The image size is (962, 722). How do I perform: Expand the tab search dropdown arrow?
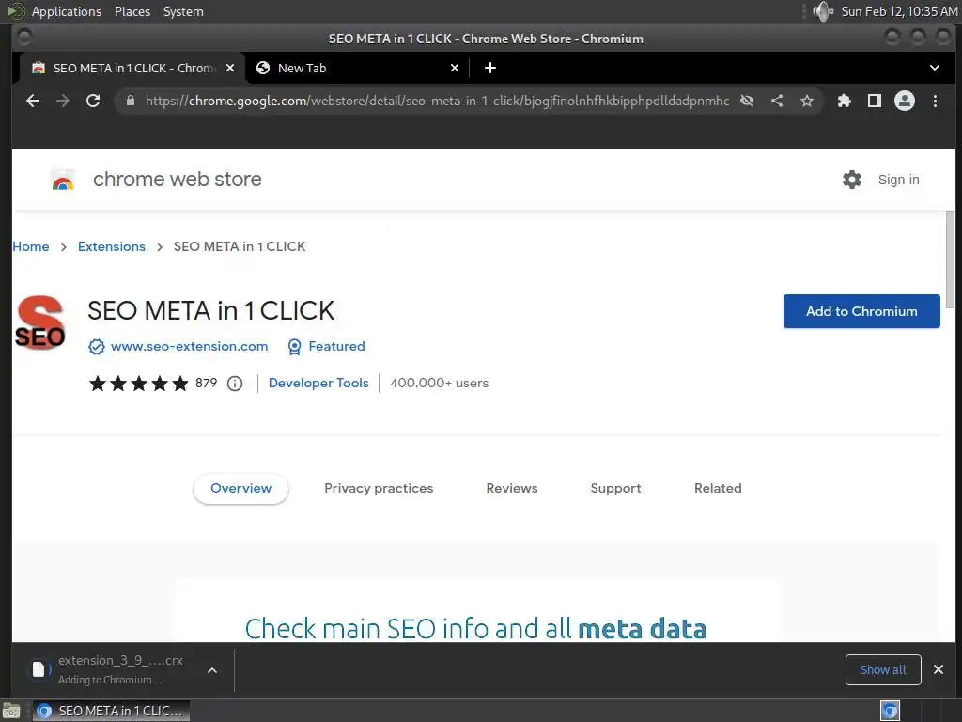tap(935, 68)
